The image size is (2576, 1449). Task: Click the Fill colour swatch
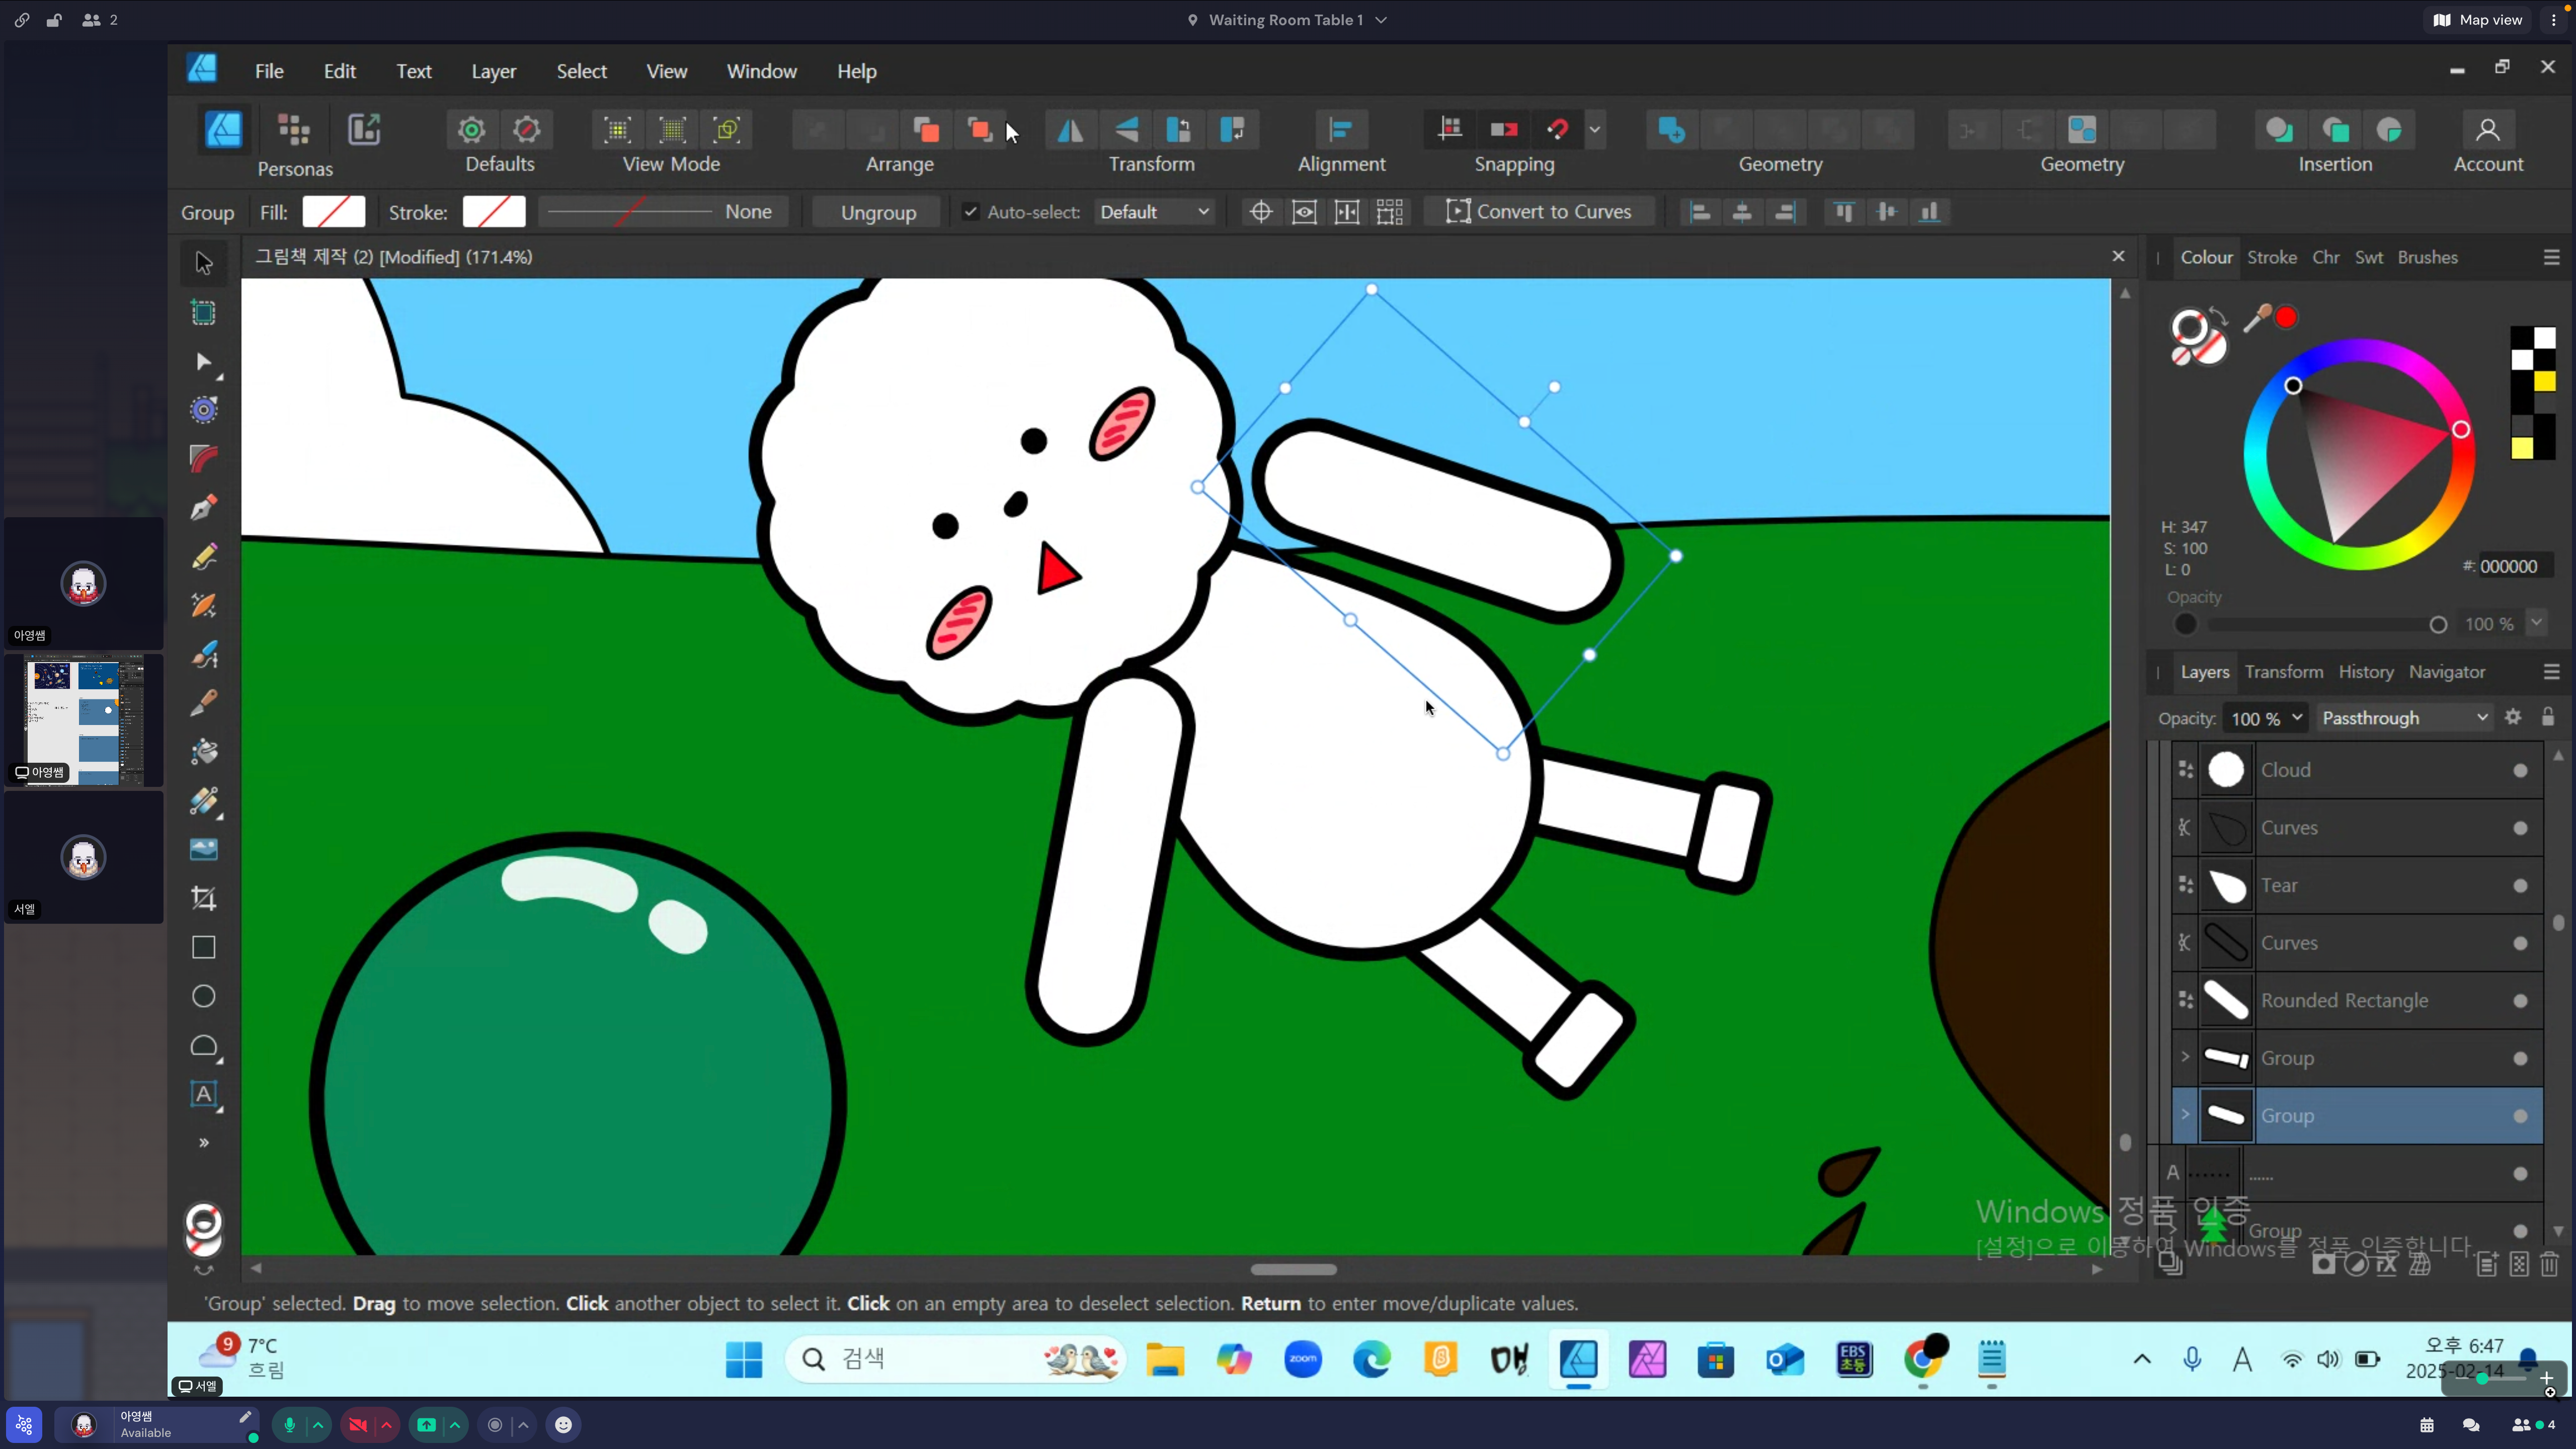click(334, 212)
